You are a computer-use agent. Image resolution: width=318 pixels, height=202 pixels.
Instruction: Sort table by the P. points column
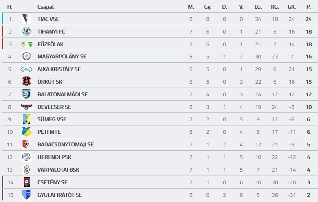coord(308,7)
